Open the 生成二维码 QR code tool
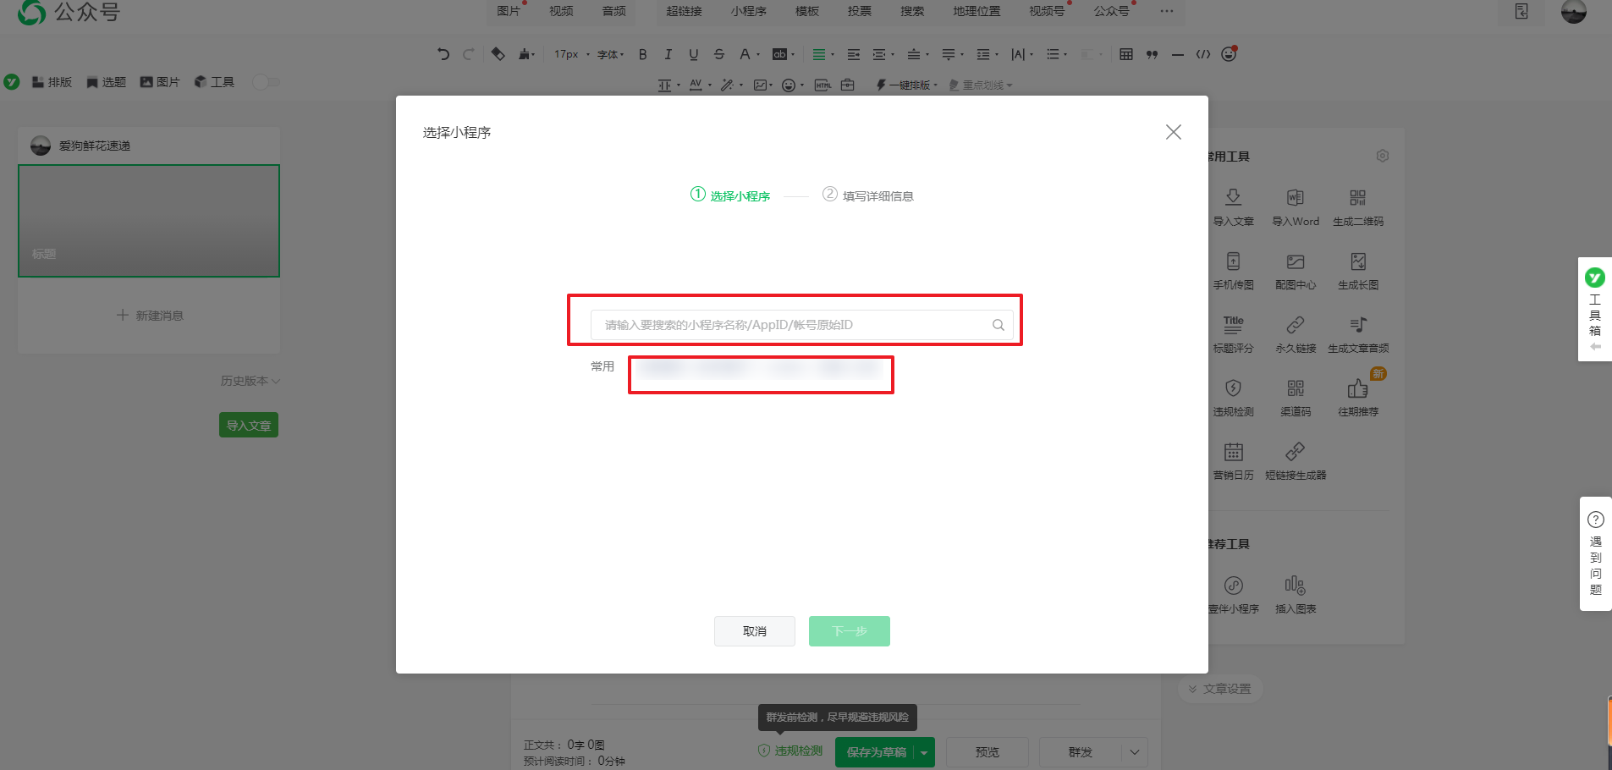 (1358, 206)
